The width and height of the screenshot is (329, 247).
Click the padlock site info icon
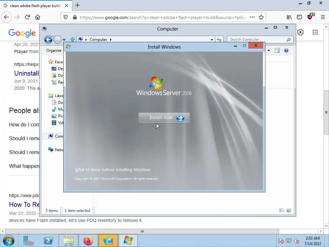pos(75,17)
